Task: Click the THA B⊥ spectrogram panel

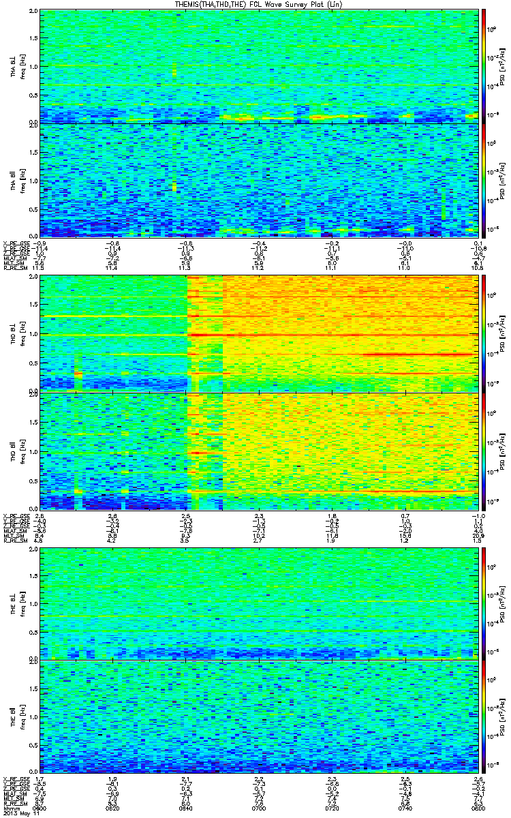Action: click(258, 66)
